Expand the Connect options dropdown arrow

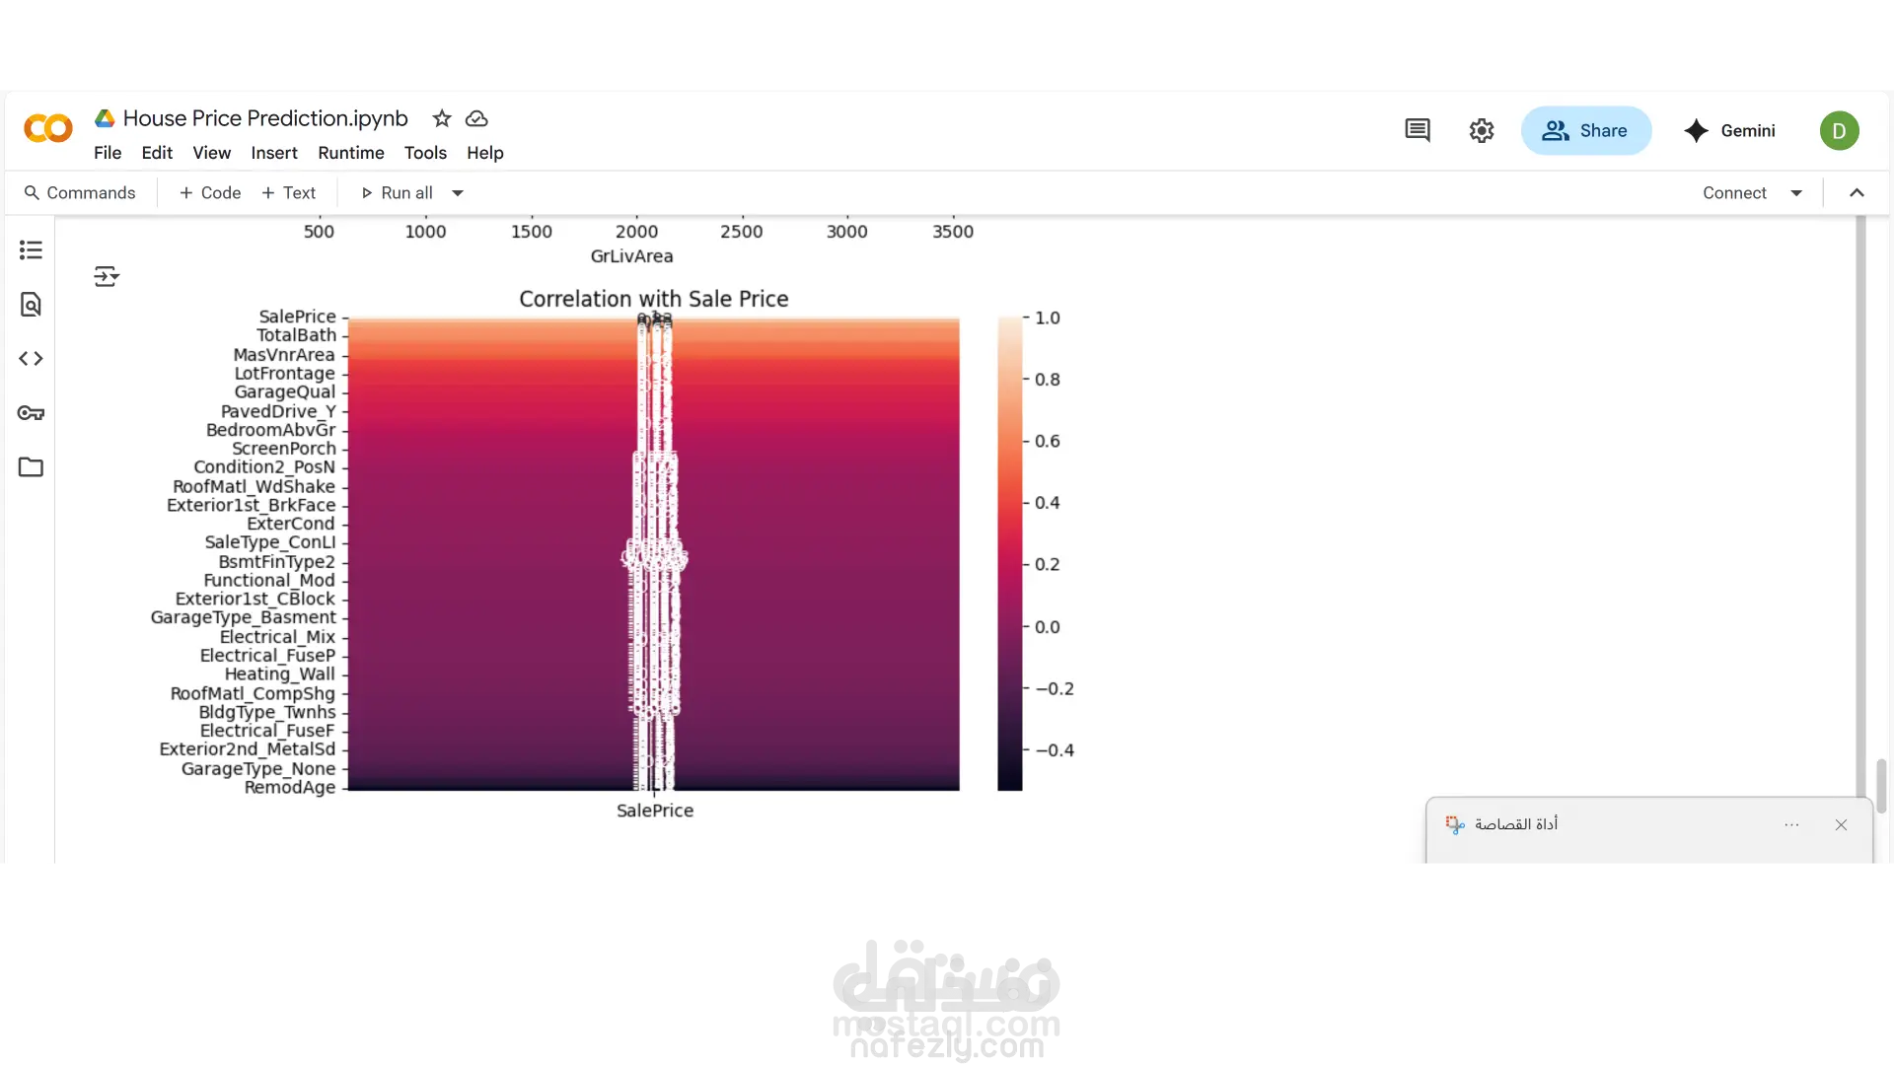[1796, 193]
